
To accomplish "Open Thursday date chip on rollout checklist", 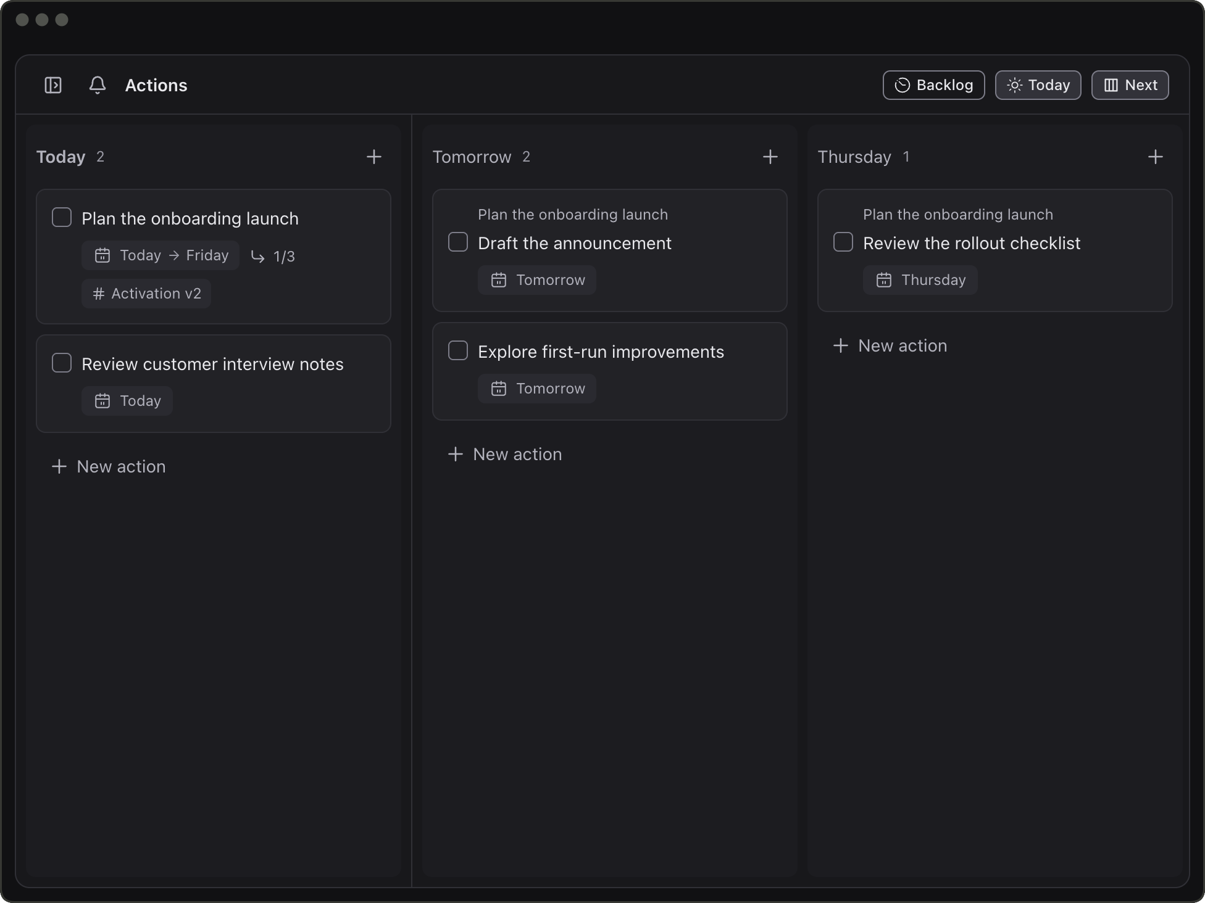I will (x=920, y=280).
